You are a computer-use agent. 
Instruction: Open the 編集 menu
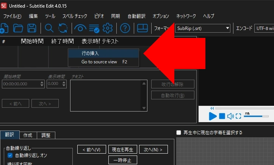(33, 16)
